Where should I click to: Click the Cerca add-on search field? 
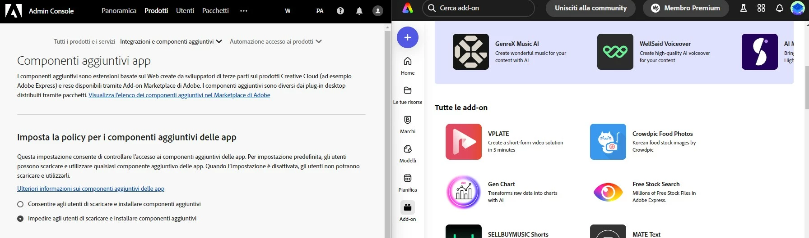click(479, 8)
